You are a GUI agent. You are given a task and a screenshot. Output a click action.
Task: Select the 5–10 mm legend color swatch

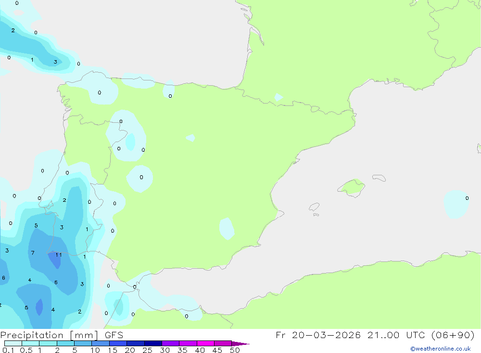pos(83,343)
